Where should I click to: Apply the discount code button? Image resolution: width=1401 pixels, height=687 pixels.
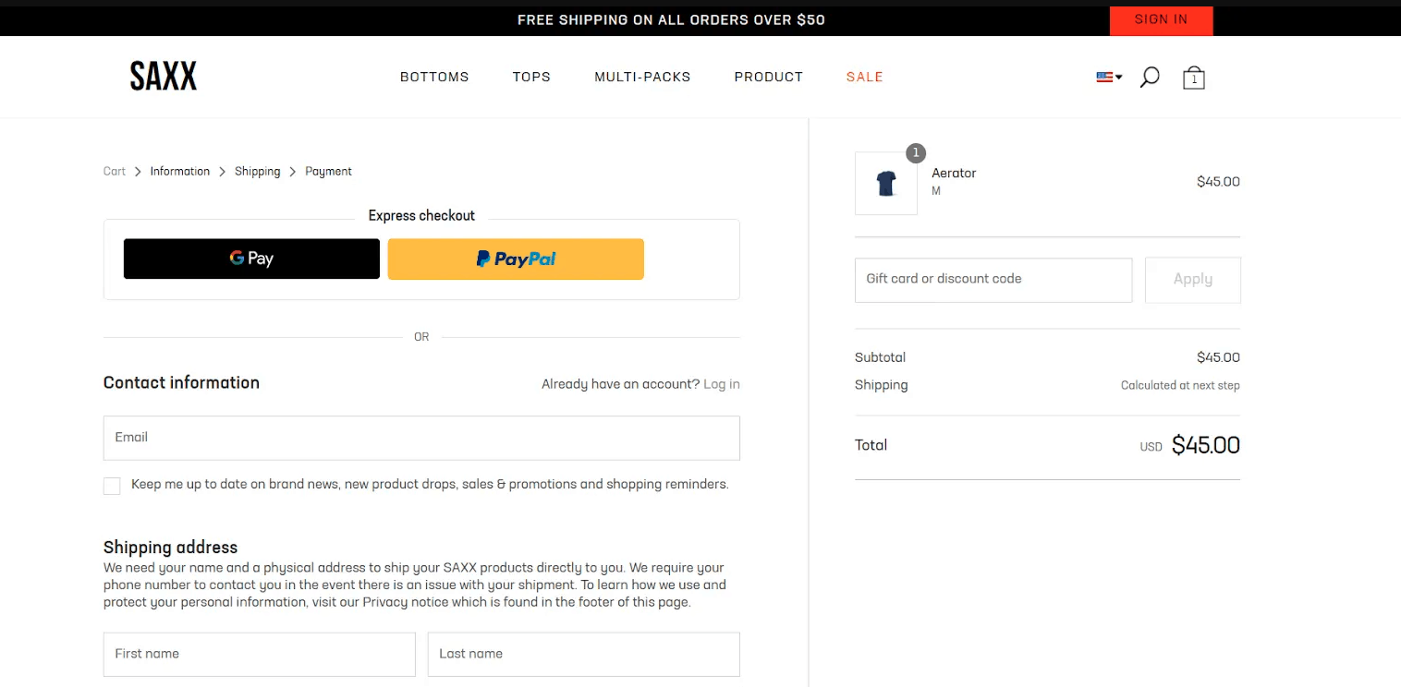1193,280
